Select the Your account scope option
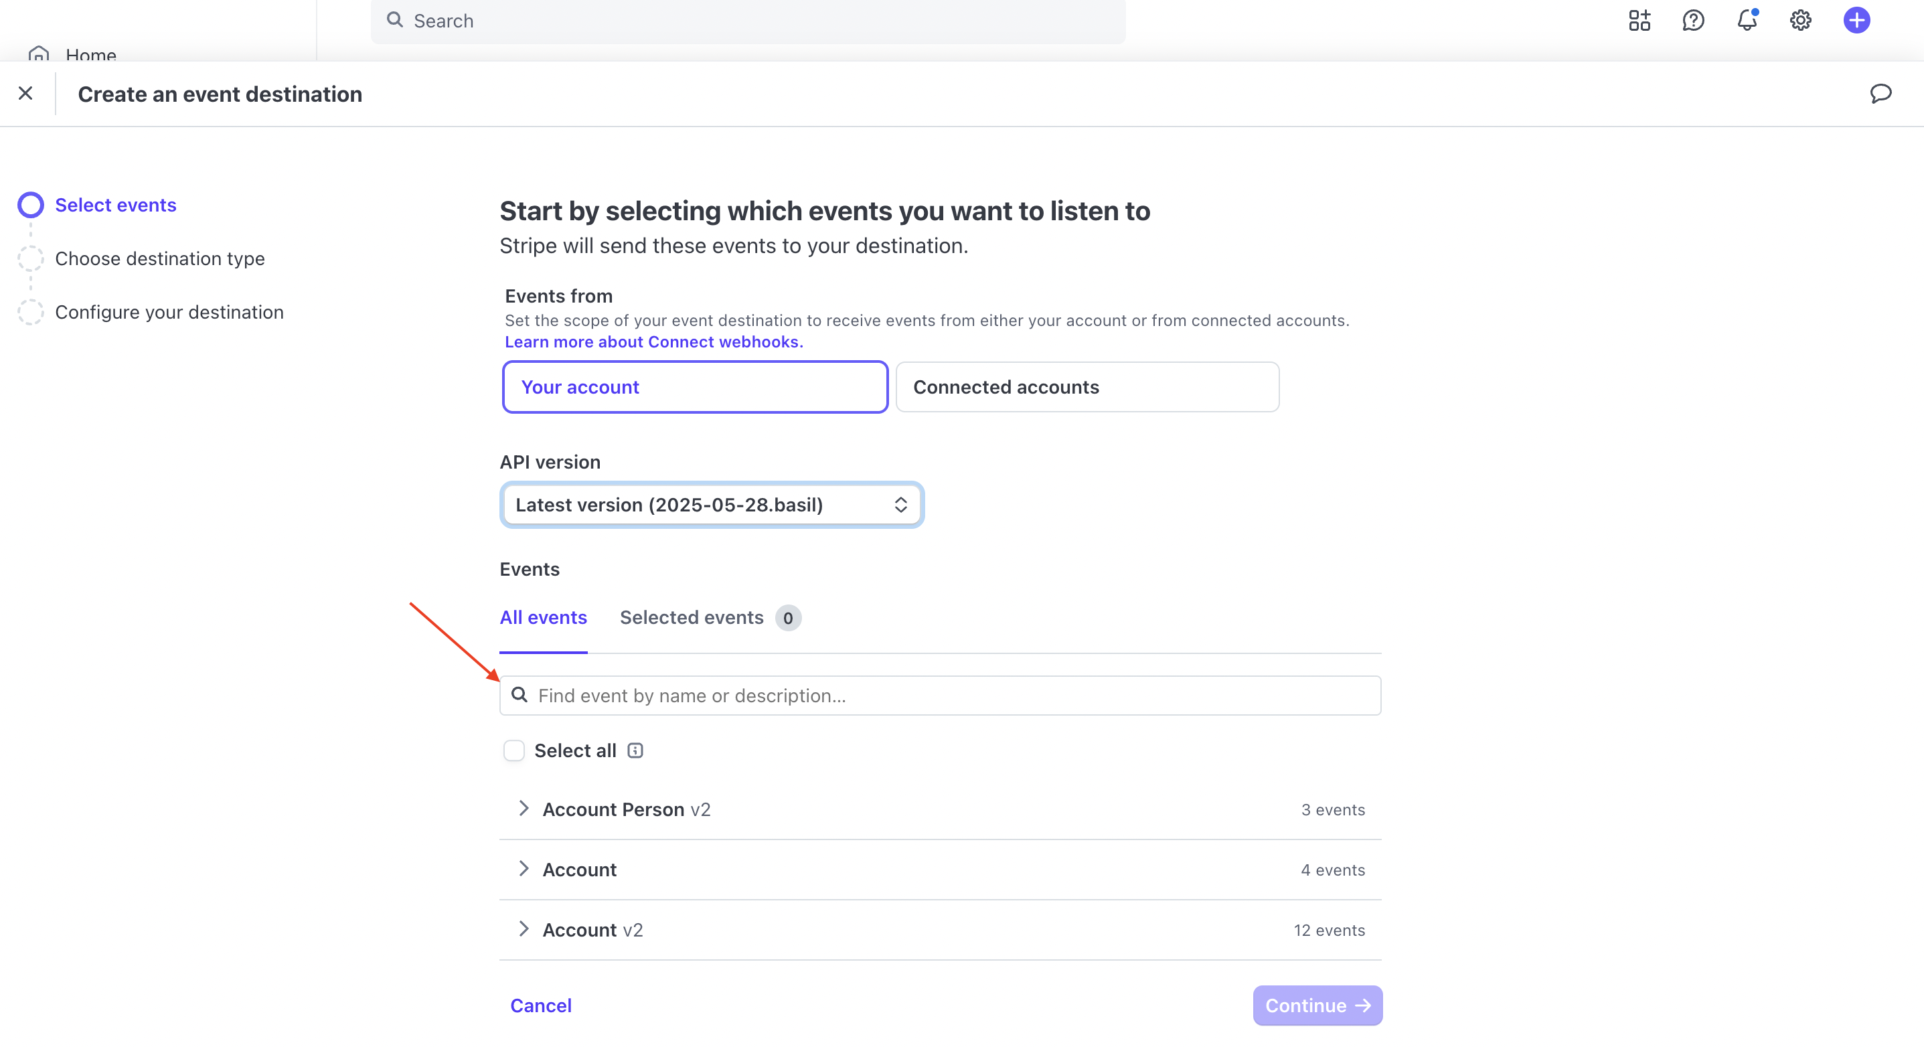Image resolution: width=1924 pixels, height=1047 pixels. [x=695, y=387]
